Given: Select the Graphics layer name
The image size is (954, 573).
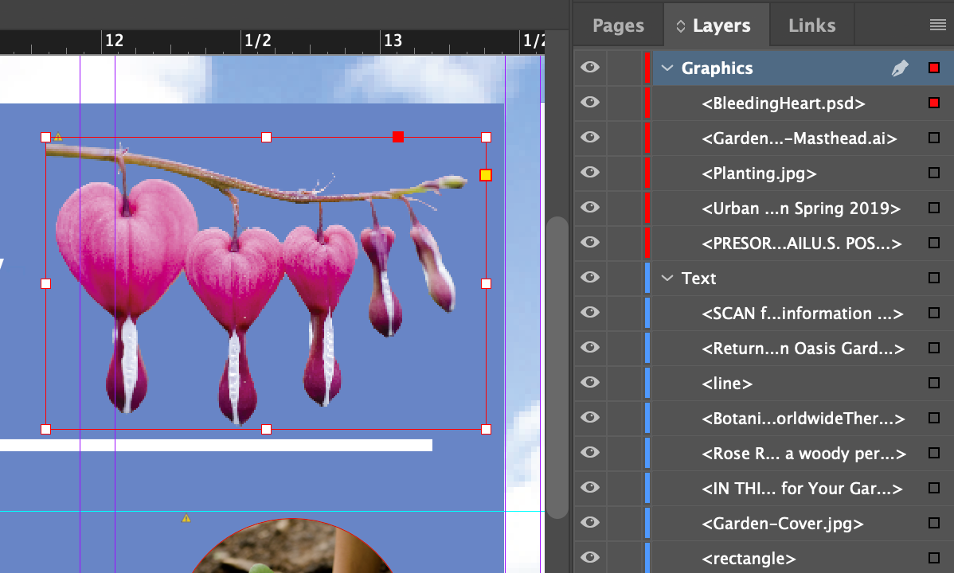Looking at the screenshot, I should [717, 68].
